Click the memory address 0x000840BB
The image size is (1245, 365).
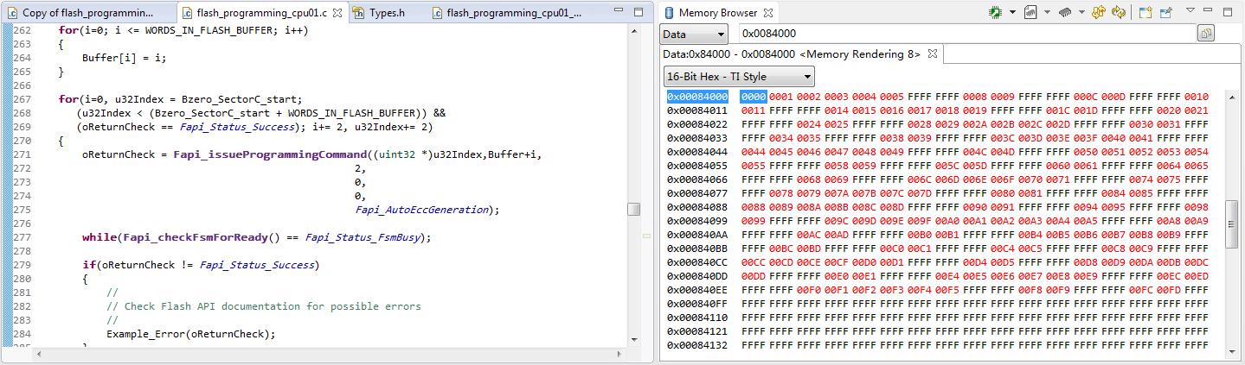coord(697,249)
